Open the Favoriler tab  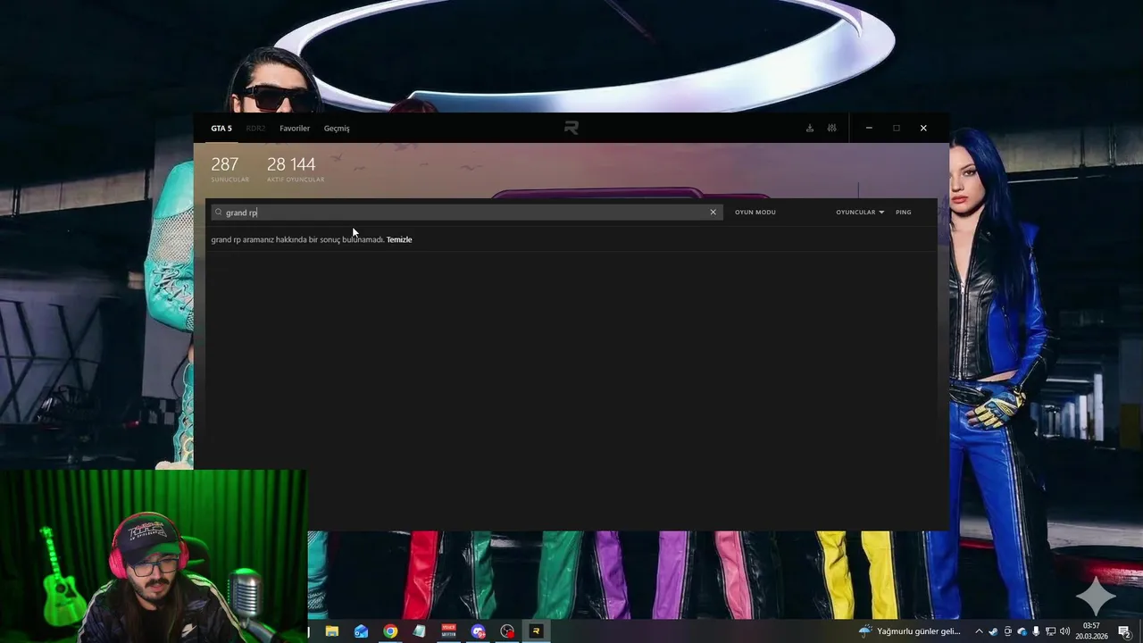[x=295, y=129]
